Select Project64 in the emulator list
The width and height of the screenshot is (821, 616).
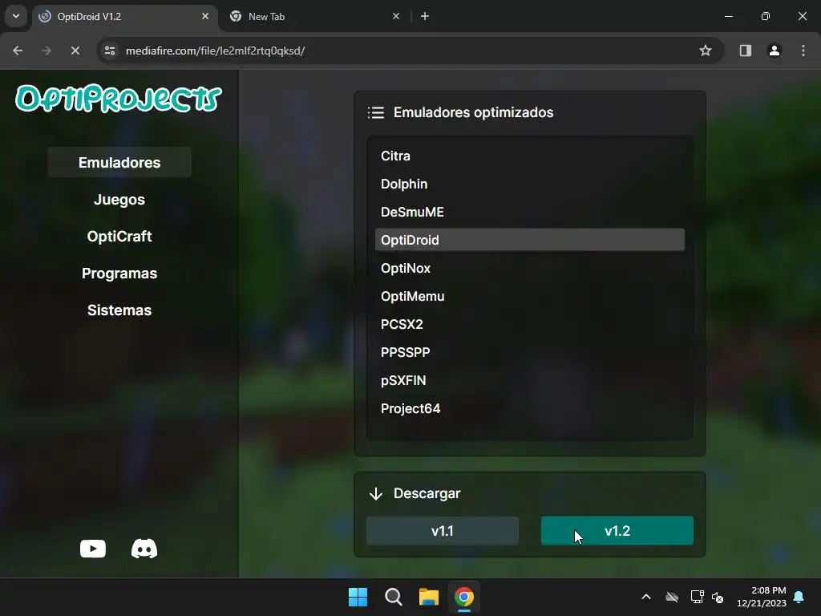[530, 408]
